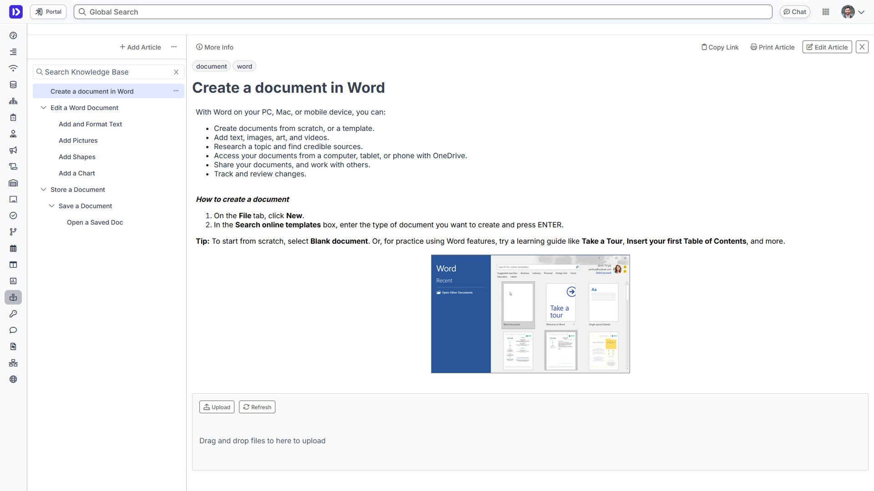Focus the Search Knowledge Base field
Viewport: 874px width, 491px height.
click(107, 72)
